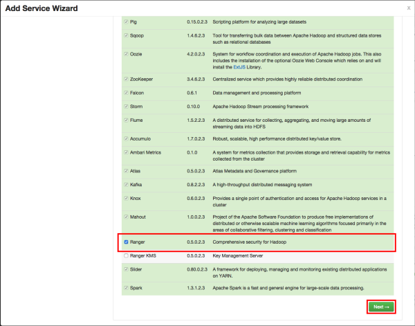Uncheck the Ranger service checkbox
This screenshot has width=415, height=326.
(126, 242)
